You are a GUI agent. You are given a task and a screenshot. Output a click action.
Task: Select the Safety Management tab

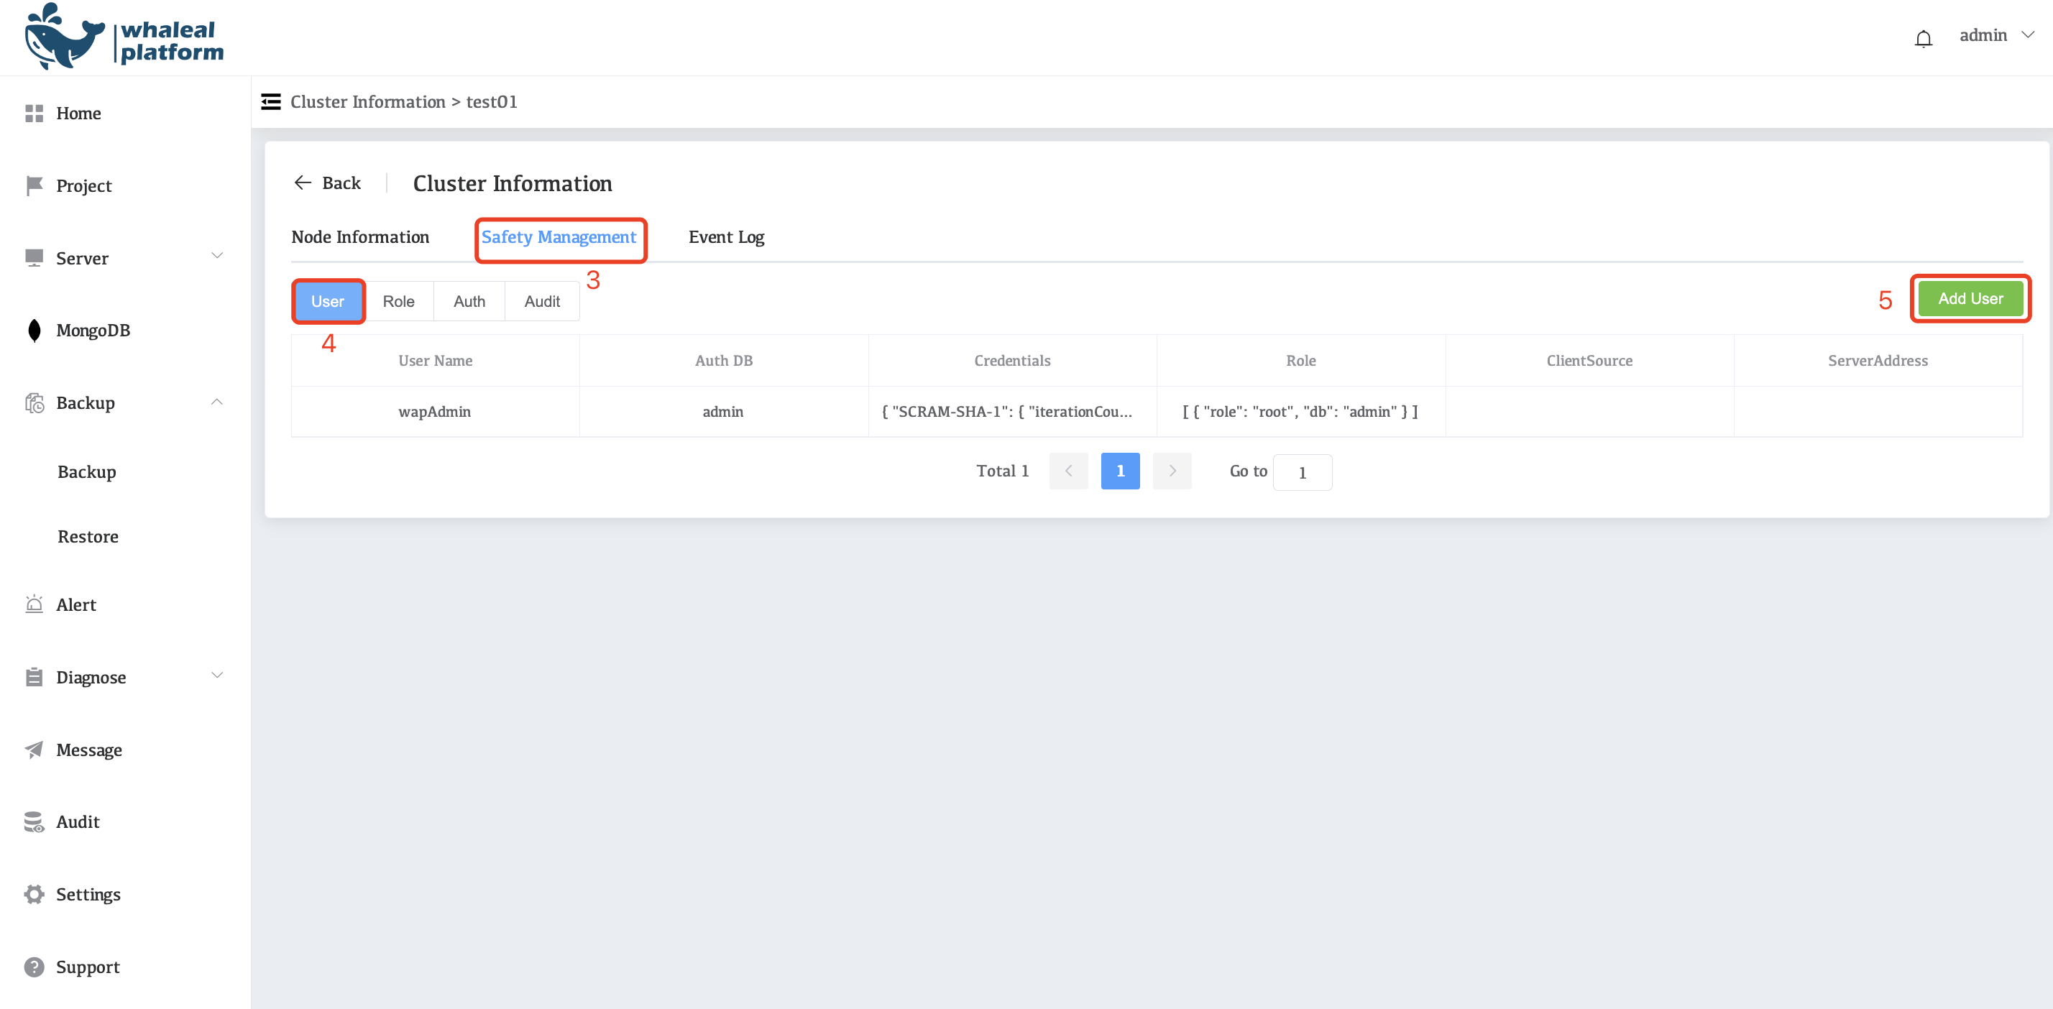click(x=559, y=237)
